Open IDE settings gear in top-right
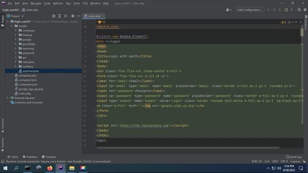The height and width of the screenshot is (173, 308). tap(305, 10)
